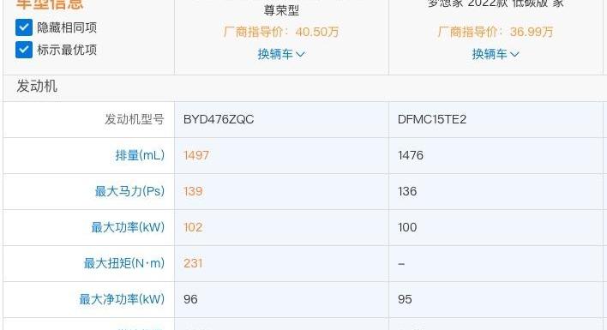Click the 厂商指导价: 40.50万 price text

(281, 32)
